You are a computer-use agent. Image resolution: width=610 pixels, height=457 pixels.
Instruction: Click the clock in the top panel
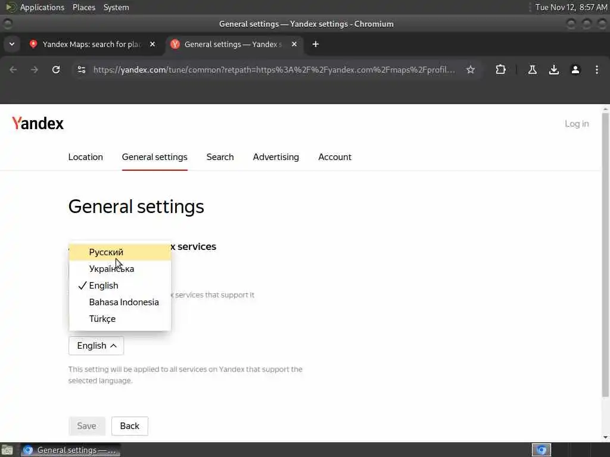[x=571, y=7]
